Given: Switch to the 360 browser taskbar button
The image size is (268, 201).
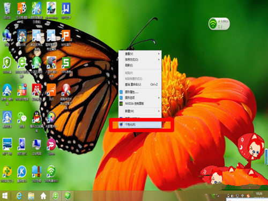Looking at the screenshot, I should point(55,196).
